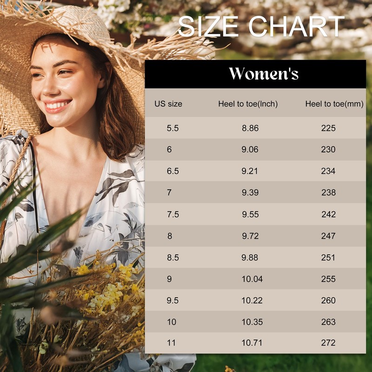Select US size 11 cell
372x372 pixels.
[x=171, y=343]
